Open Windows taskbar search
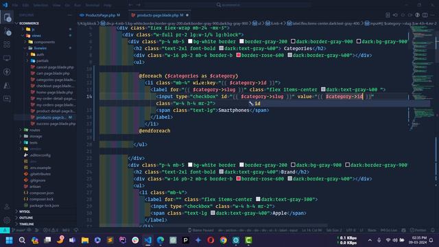The image size is (439, 247). click(22, 240)
